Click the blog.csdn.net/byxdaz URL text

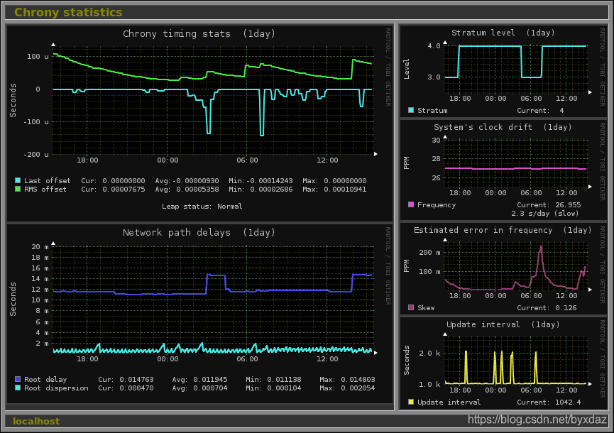[537, 420]
